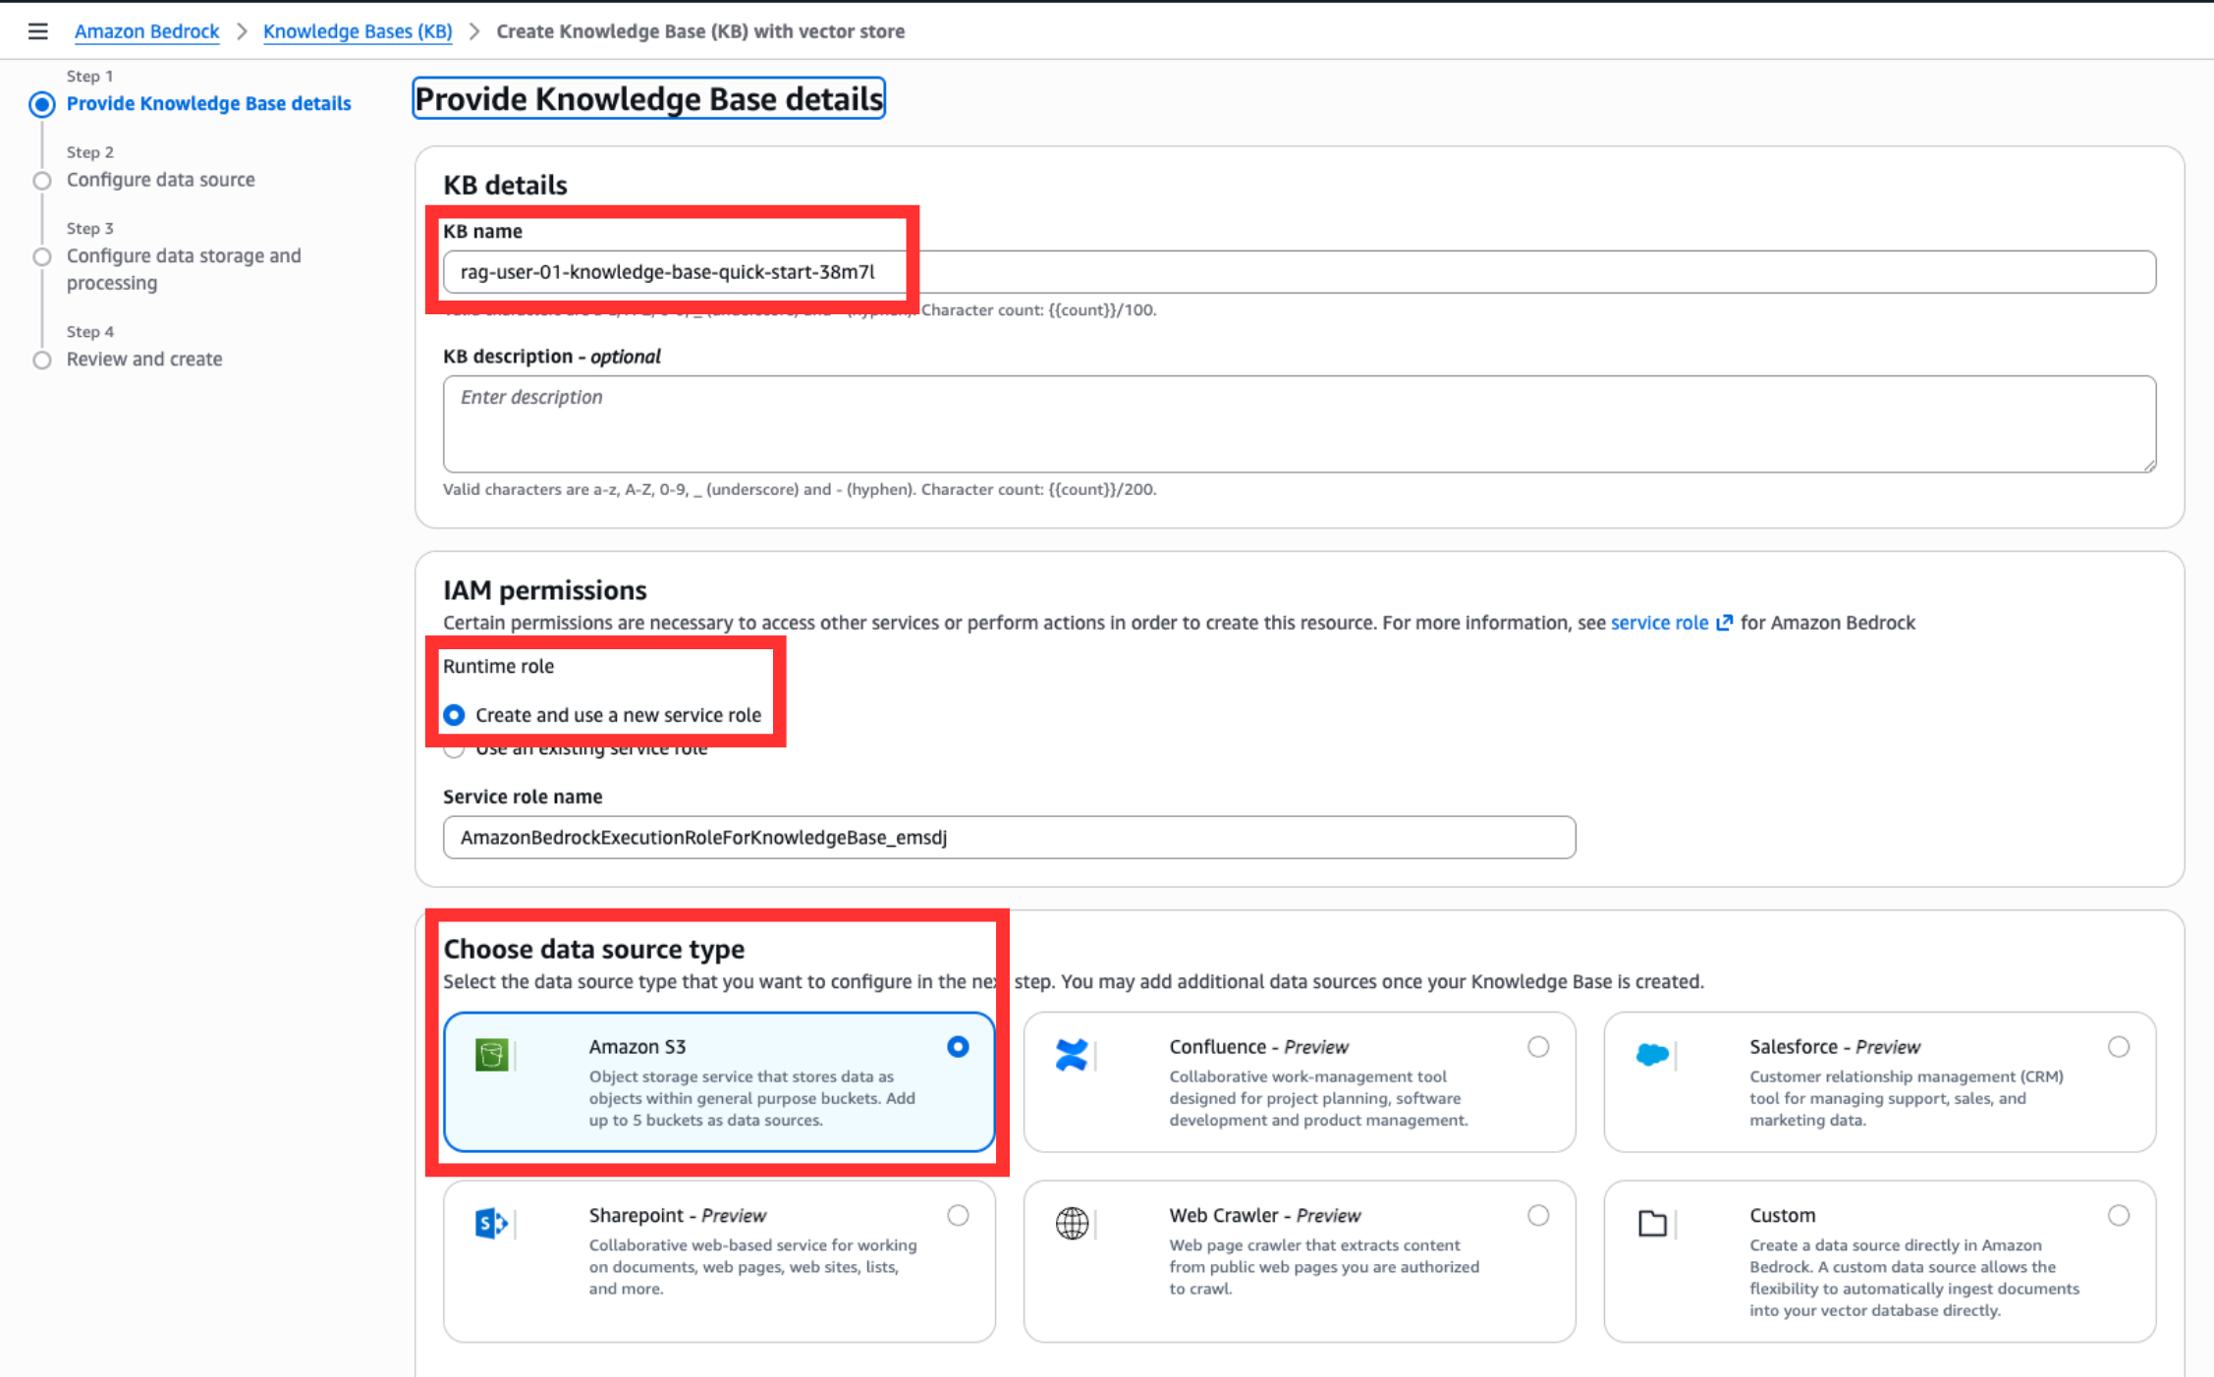This screenshot has width=2214, height=1377.
Task: Click the Sharepoint logo icon
Action: point(491,1224)
